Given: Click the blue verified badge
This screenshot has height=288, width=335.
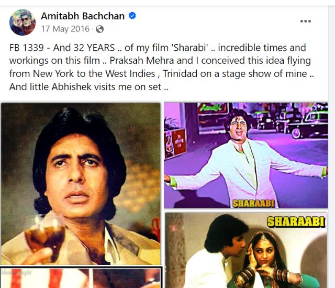Looking at the screenshot, I should pos(132,16).
